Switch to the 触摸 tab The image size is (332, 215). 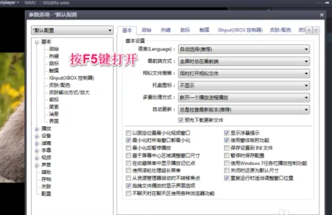tap(204, 30)
